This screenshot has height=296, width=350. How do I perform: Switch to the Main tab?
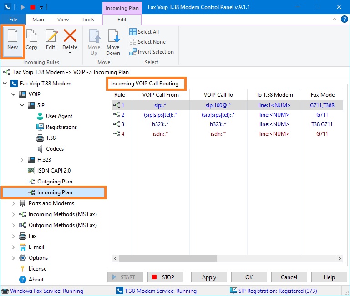(38, 20)
